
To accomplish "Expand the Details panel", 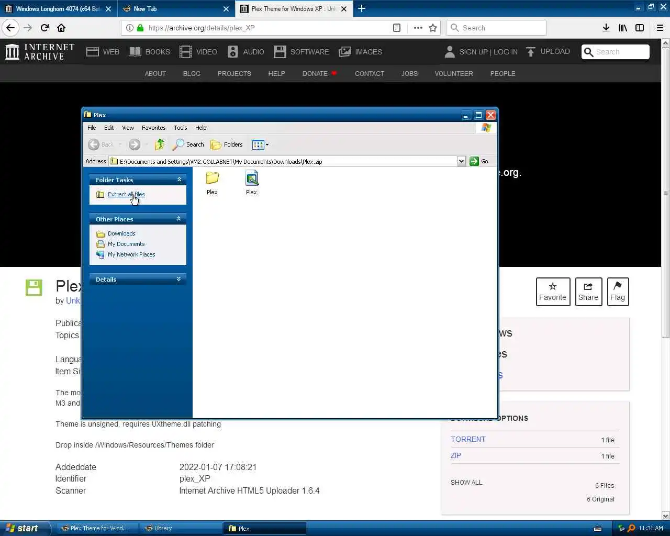I will (x=179, y=279).
